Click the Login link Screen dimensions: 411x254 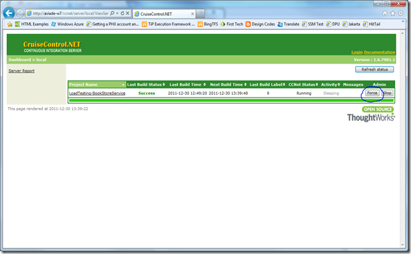tap(357, 52)
